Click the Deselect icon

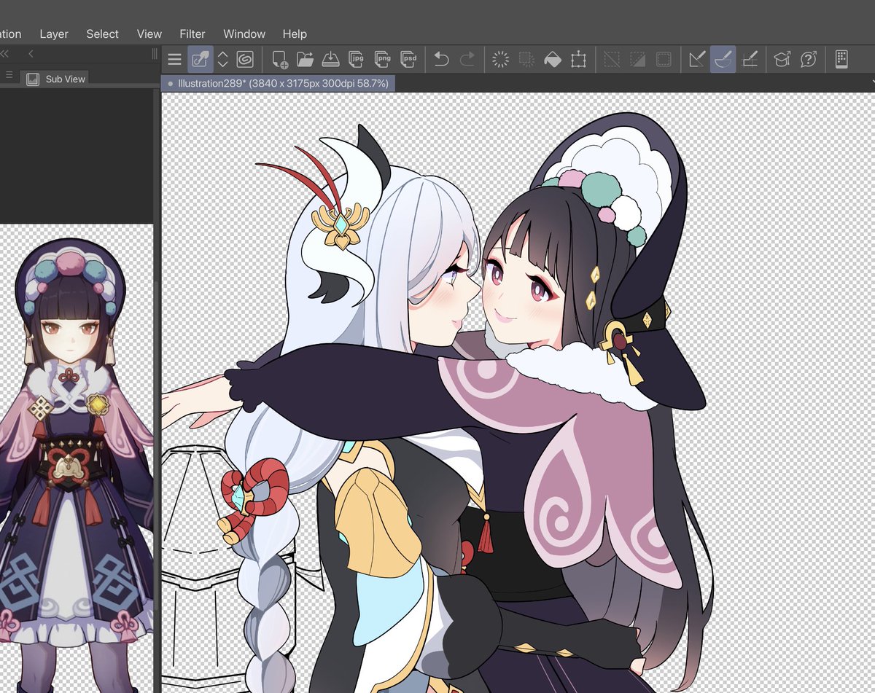pyautogui.click(x=612, y=60)
